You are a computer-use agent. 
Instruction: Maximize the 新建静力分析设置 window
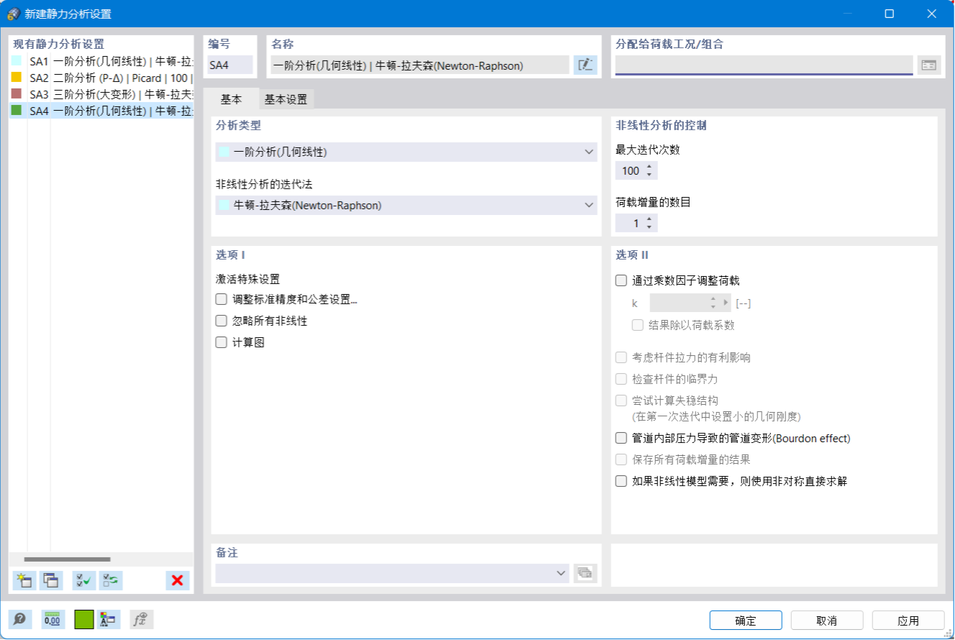click(890, 14)
